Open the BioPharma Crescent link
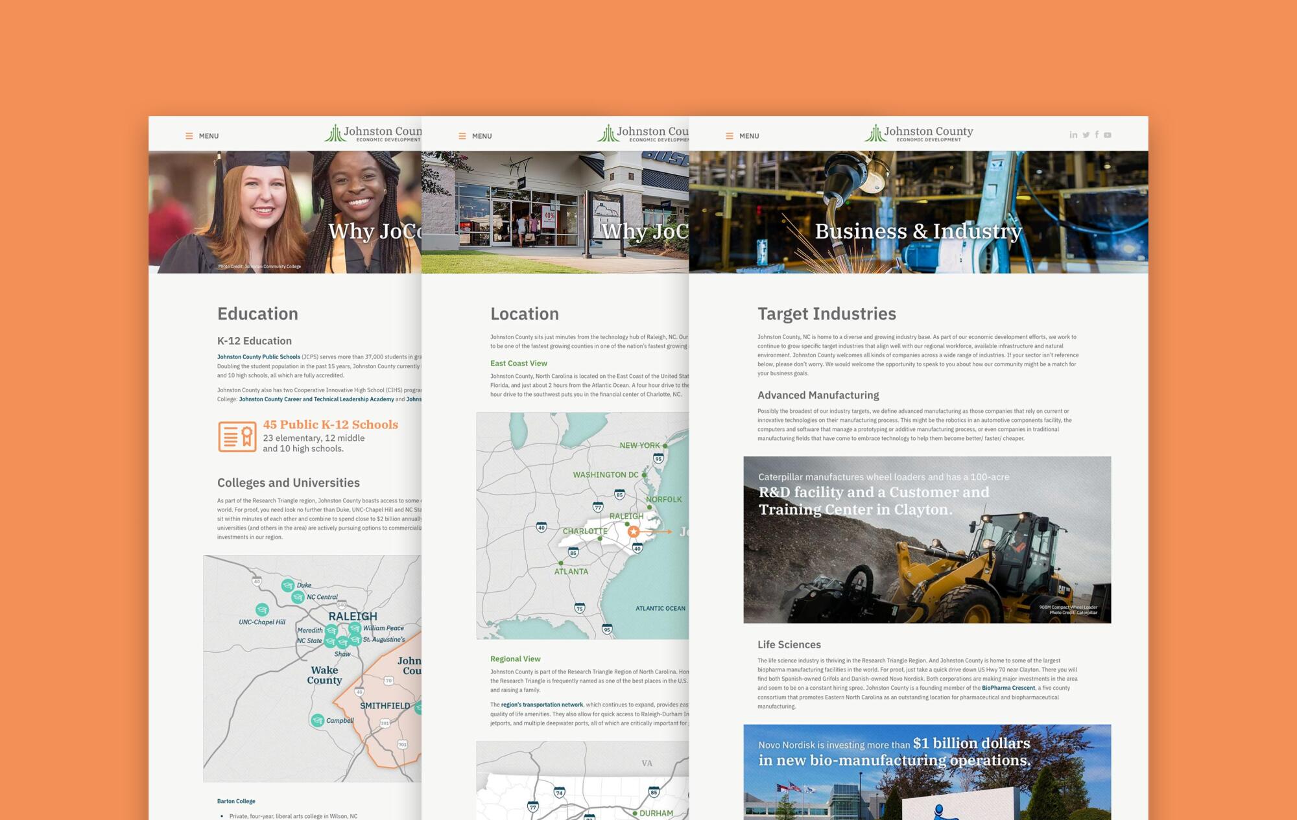 pos(1008,688)
